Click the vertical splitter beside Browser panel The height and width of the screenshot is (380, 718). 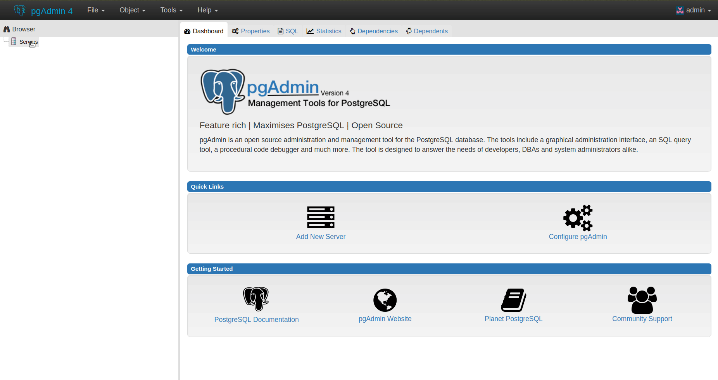point(179,200)
